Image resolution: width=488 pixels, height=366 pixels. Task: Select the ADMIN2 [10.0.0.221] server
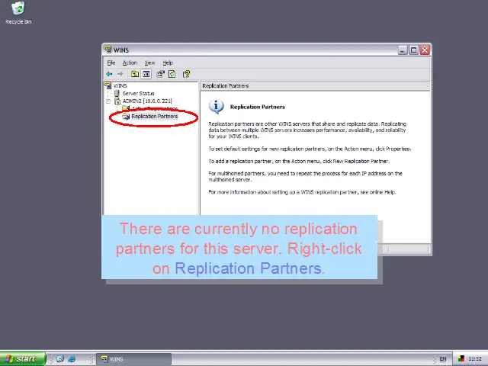point(146,101)
